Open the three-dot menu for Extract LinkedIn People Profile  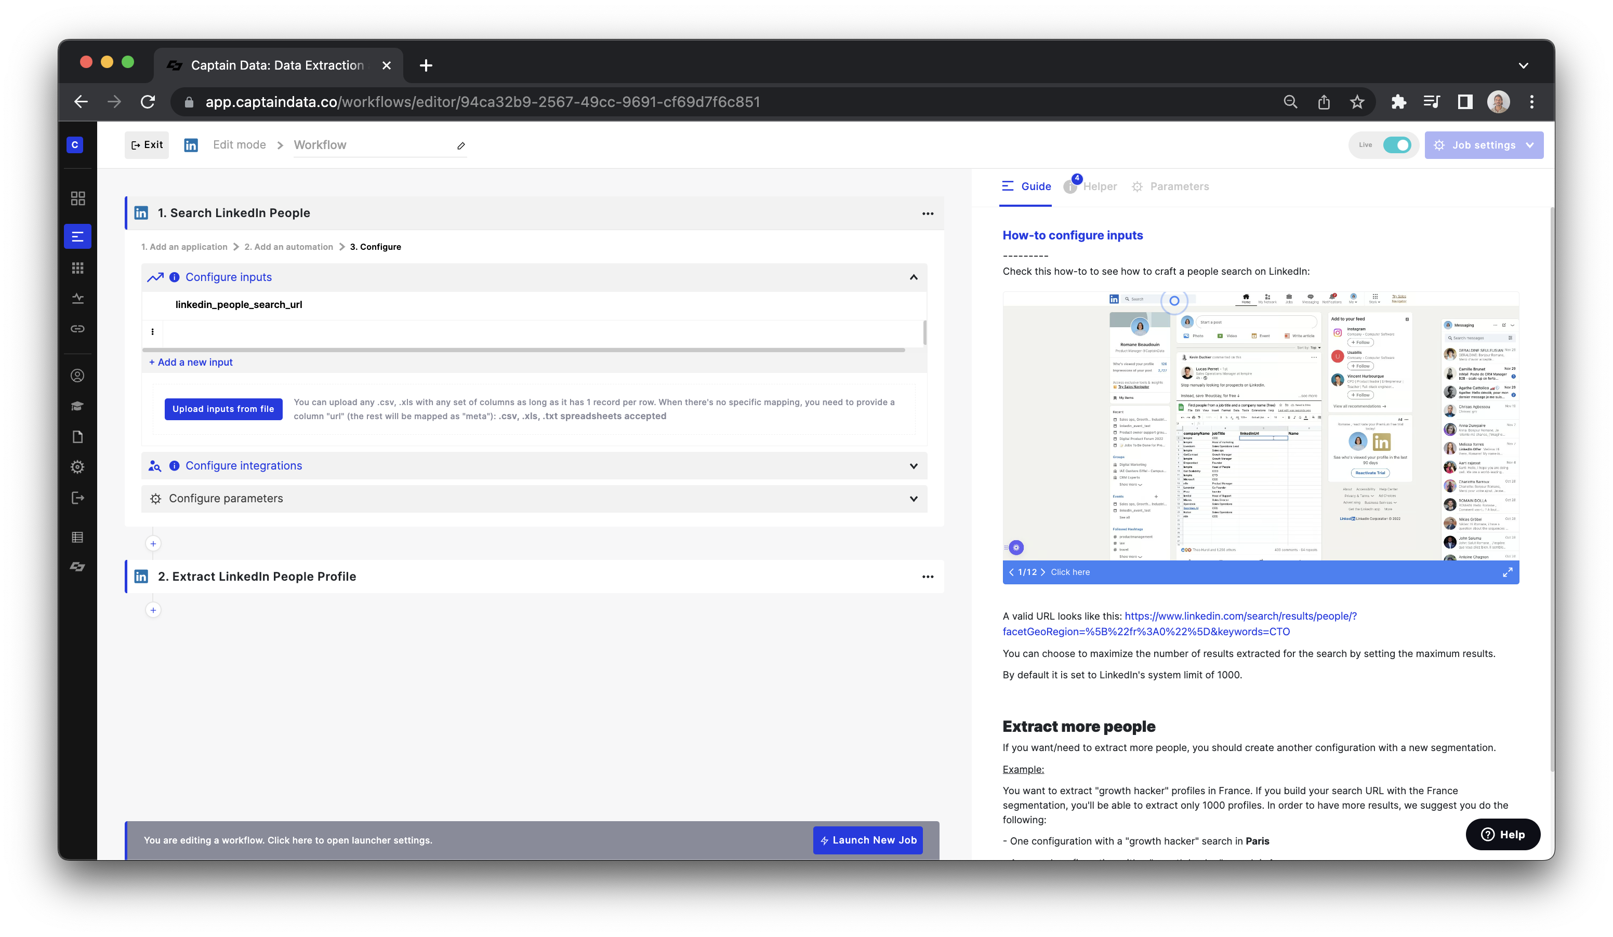tap(928, 577)
